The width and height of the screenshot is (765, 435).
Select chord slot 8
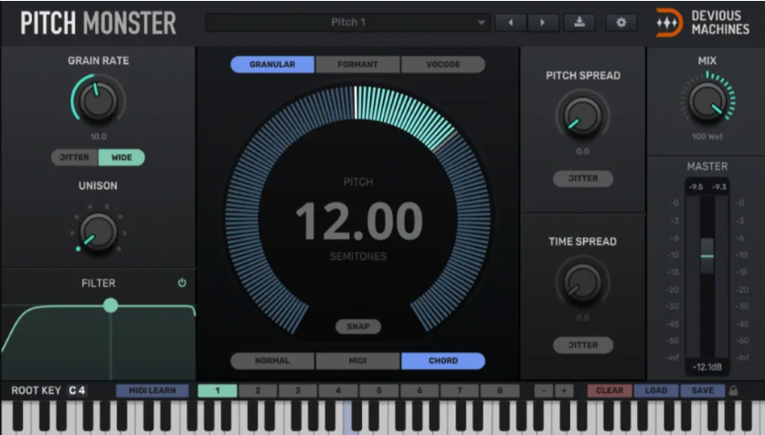pyautogui.click(x=500, y=390)
